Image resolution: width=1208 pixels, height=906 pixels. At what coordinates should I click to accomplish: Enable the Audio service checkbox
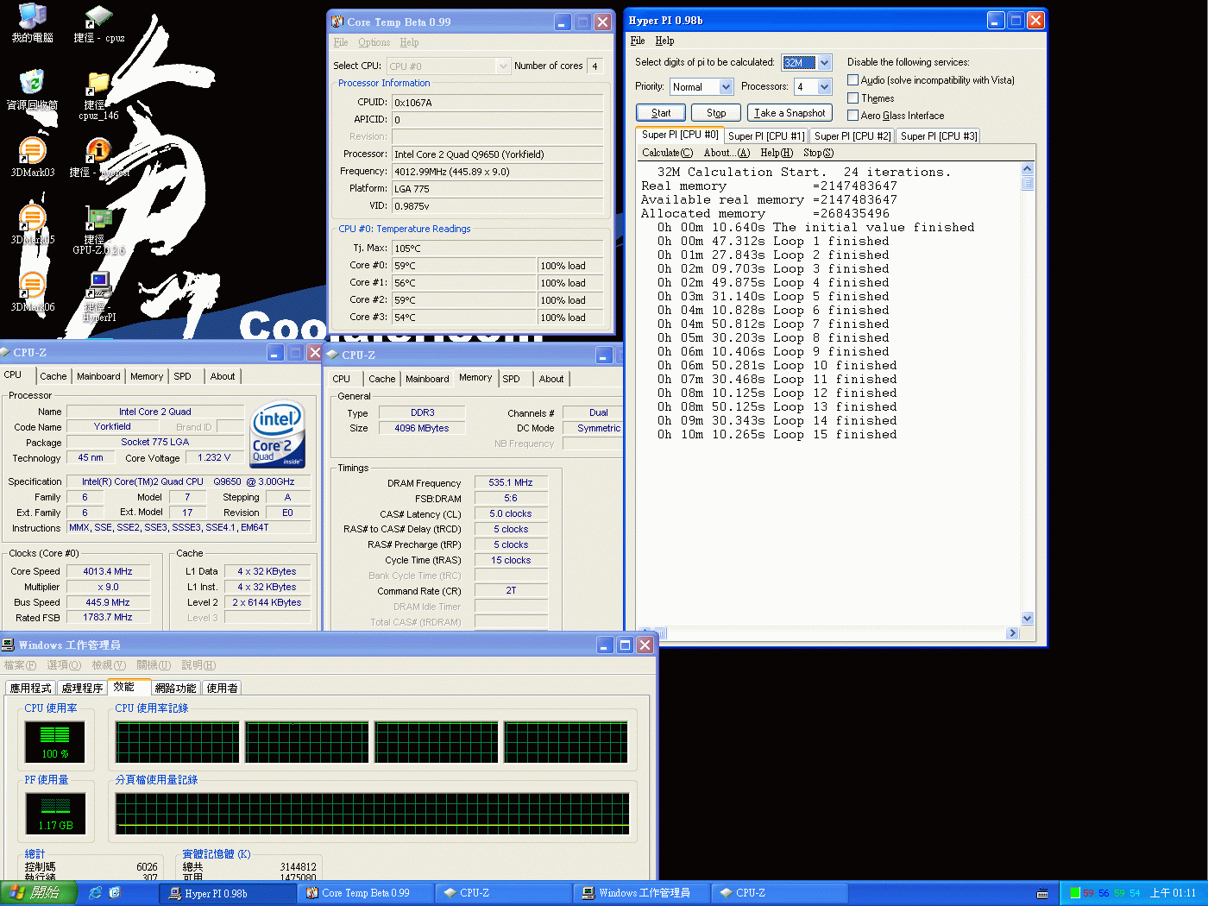pos(853,80)
